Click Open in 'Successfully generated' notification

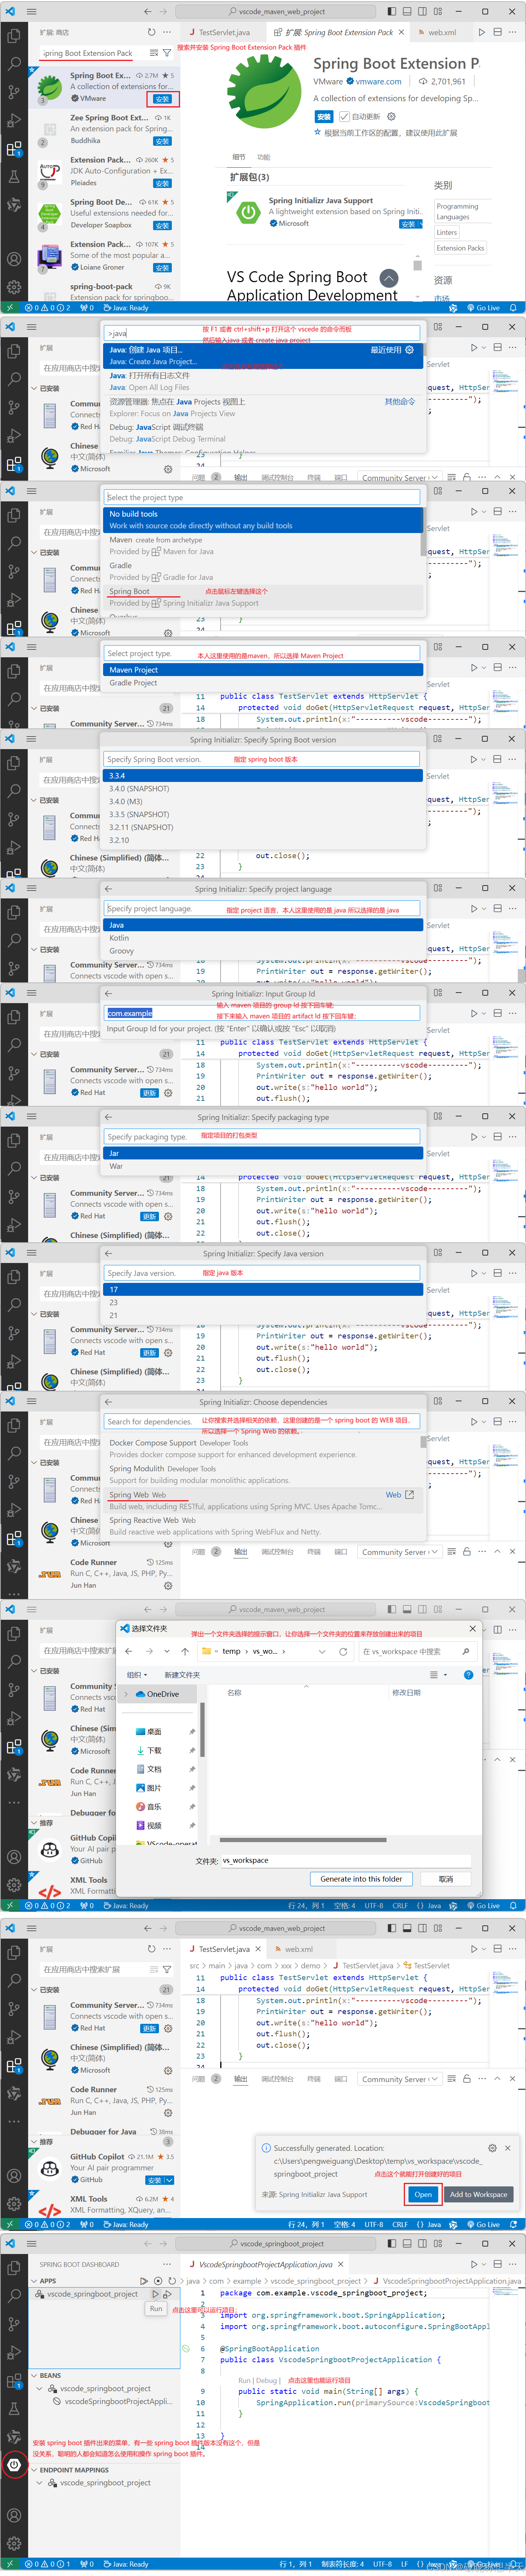point(422,2193)
